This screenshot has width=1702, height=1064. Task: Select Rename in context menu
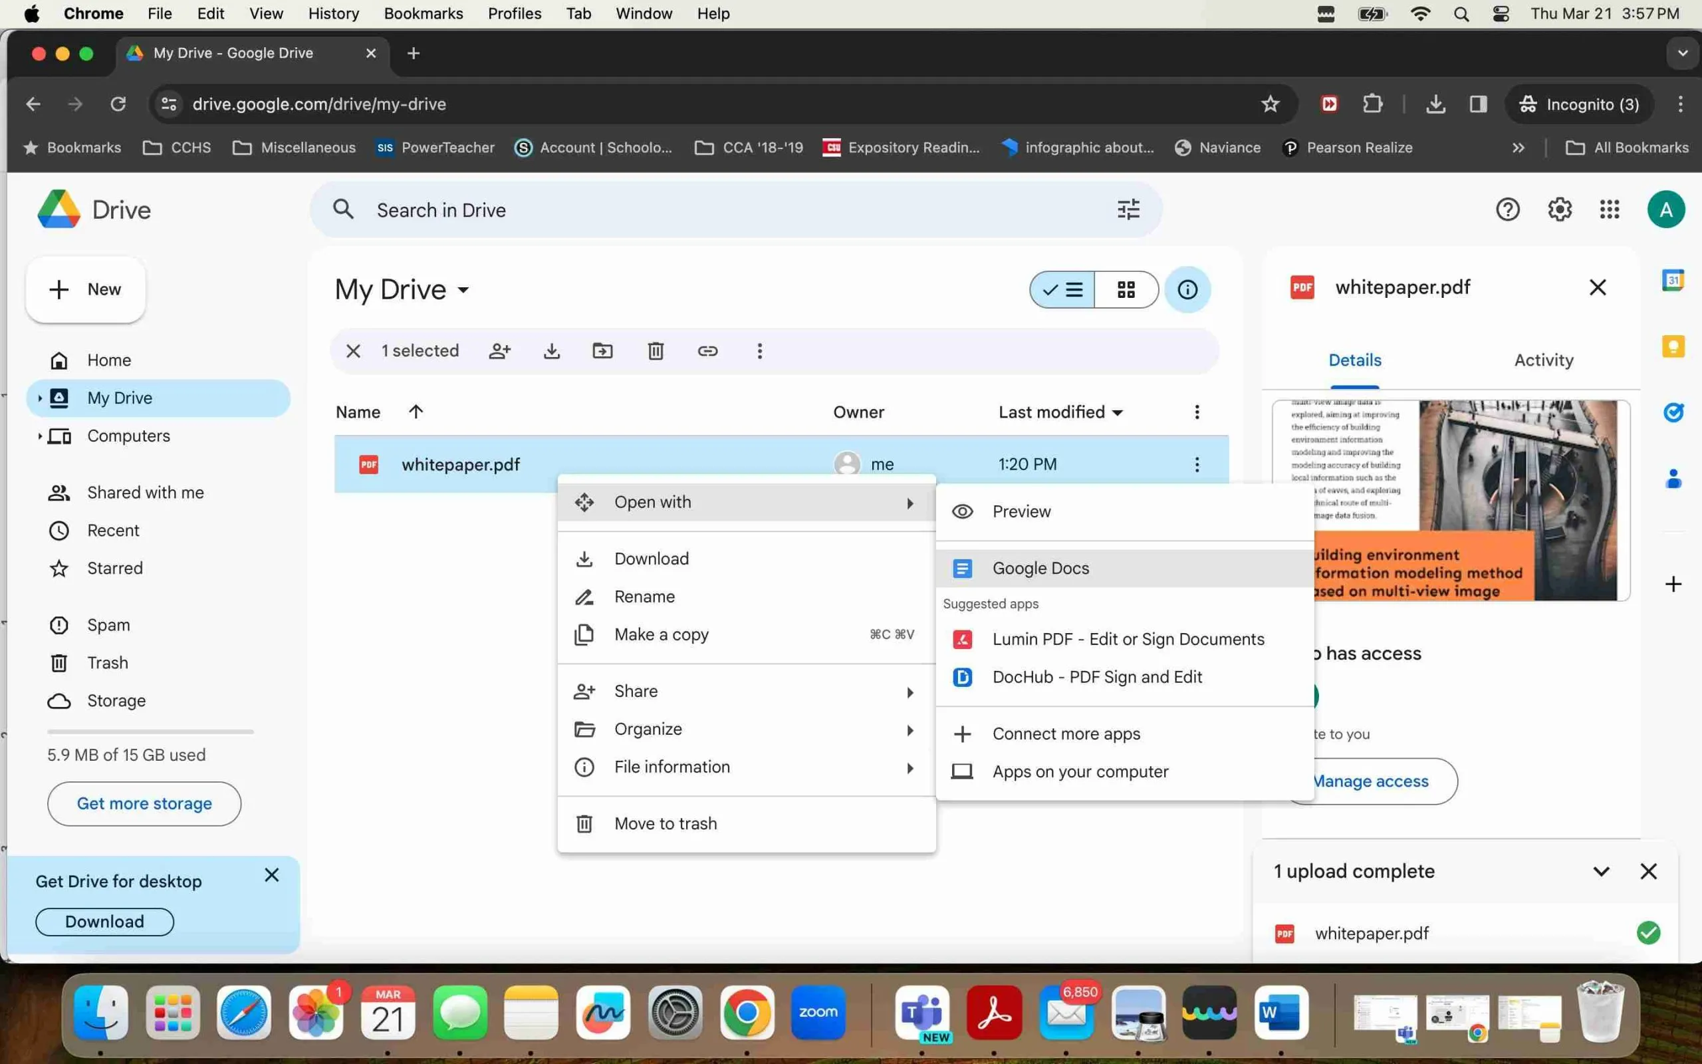746,597
